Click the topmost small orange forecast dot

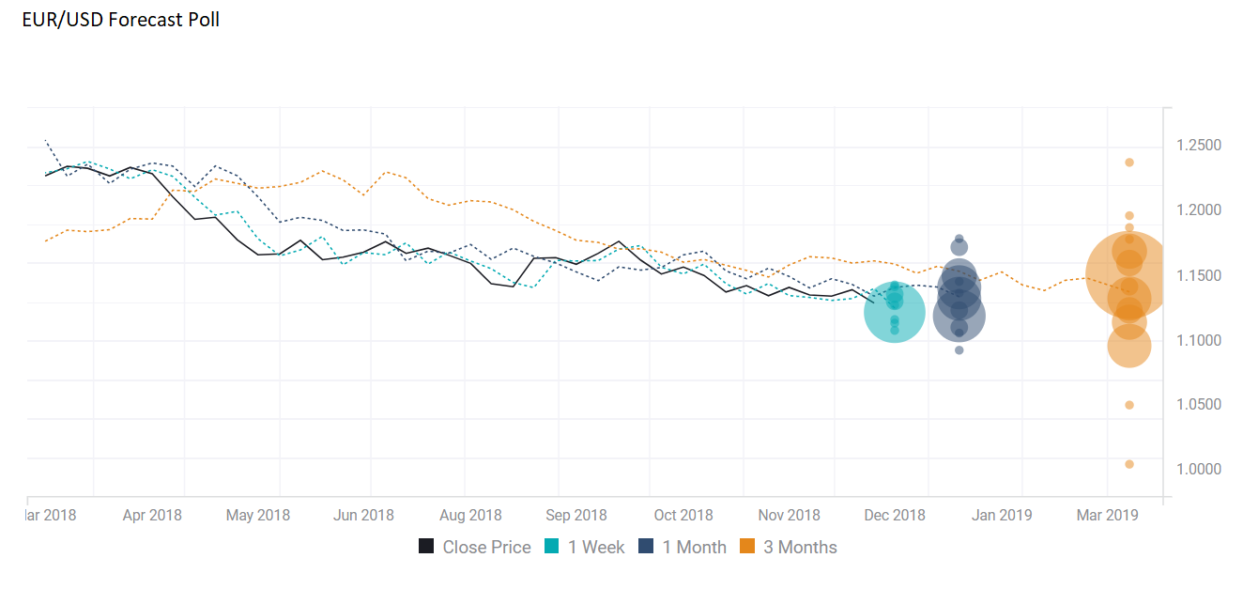pyautogui.click(x=1129, y=163)
